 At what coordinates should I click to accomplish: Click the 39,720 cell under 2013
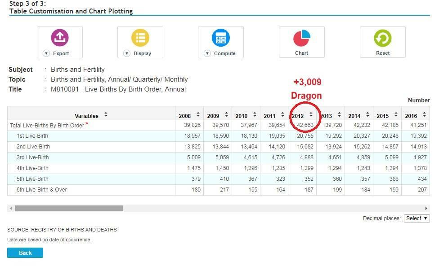pyautogui.click(x=333, y=125)
